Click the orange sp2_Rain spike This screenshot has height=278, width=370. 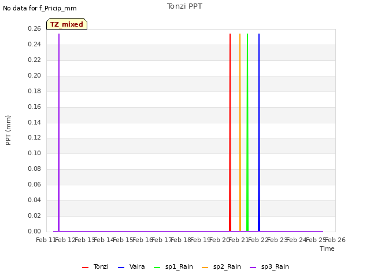click(240, 133)
